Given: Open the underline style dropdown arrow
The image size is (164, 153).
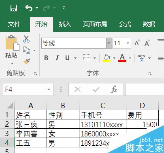Looking at the screenshot, I should click(75, 58).
